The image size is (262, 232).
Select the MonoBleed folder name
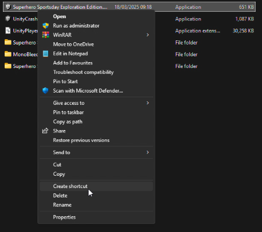[25, 54]
